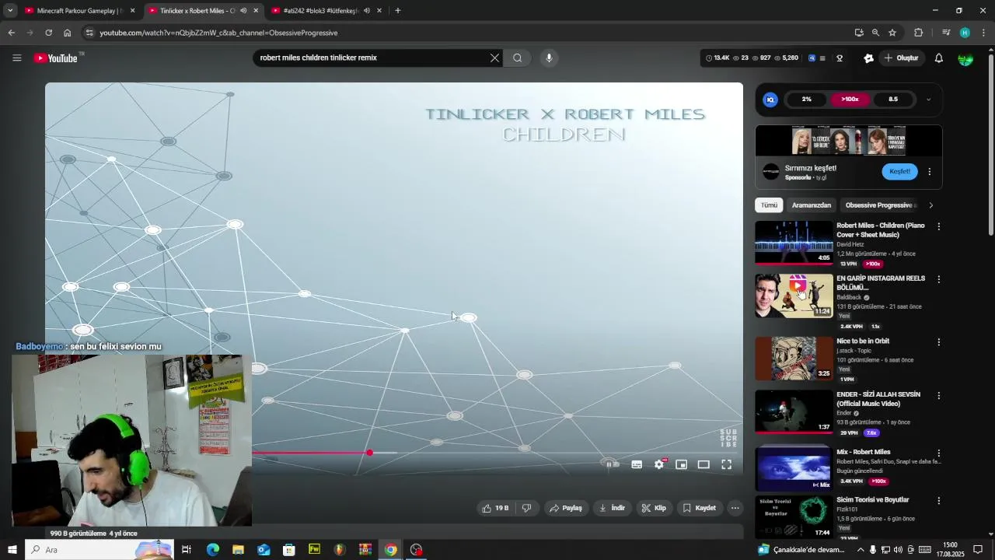This screenshot has height=560, width=995.
Task: Download video with İndir button
Action: (x=613, y=508)
